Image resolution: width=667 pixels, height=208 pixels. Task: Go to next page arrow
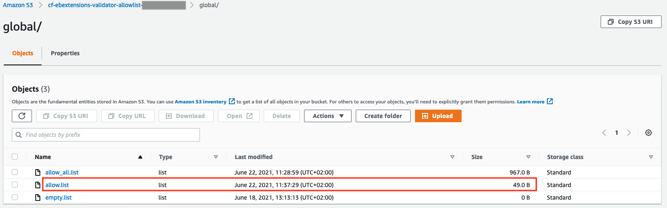[629, 133]
